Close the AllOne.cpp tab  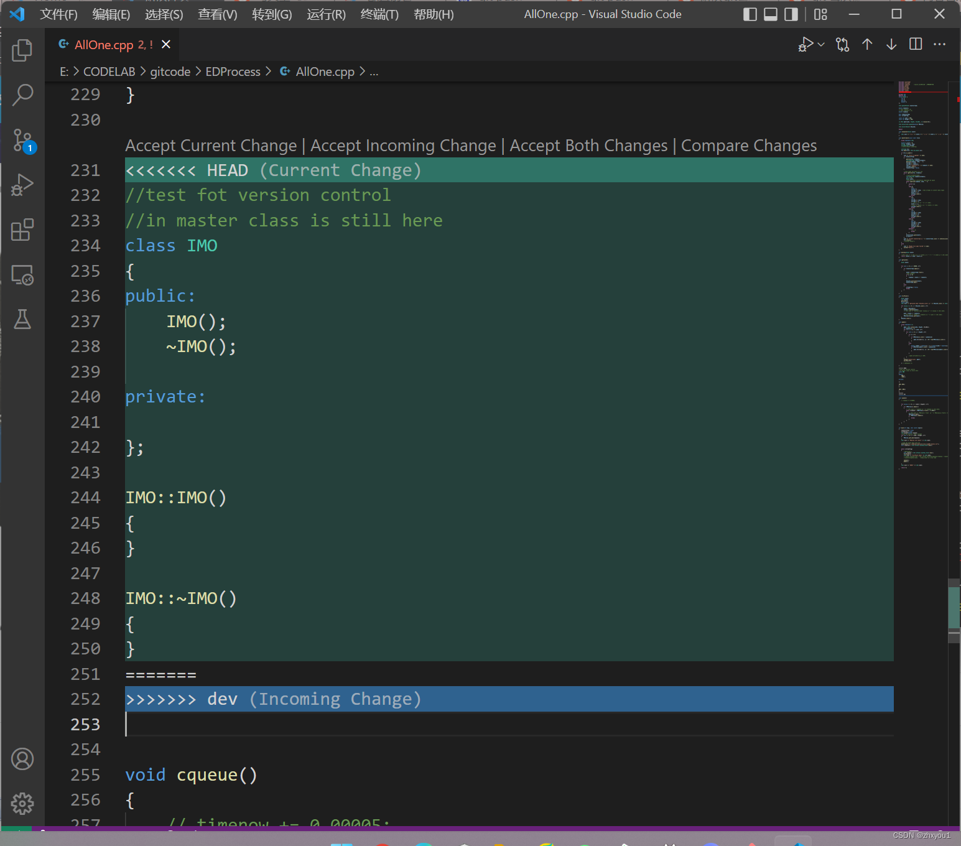click(x=166, y=44)
